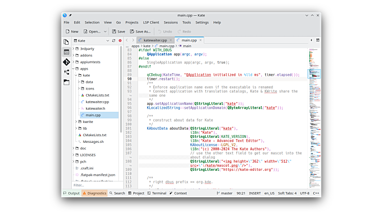Reload the Kate project with refresh icon
Image resolution: width=383 pixels, height=215 pixels.
(x=113, y=40)
